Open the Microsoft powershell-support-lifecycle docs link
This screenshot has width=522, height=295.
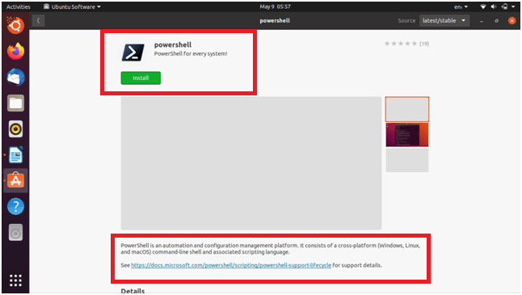coord(231,265)
